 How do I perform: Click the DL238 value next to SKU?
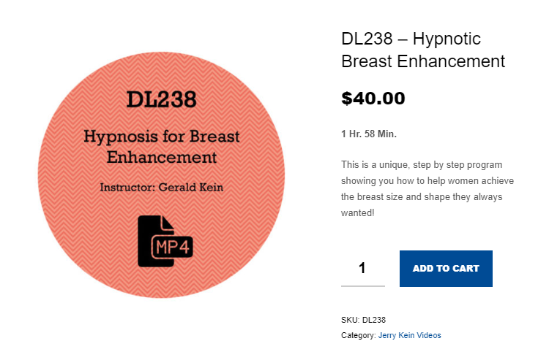(374, 320)
